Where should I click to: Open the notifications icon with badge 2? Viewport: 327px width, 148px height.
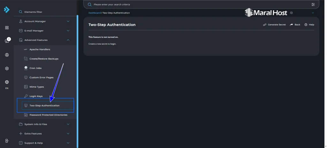click(x=7, y=41)
